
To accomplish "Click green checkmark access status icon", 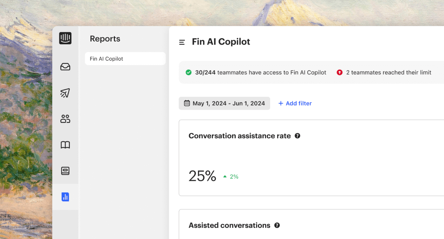I will click(x=188, y=72).
